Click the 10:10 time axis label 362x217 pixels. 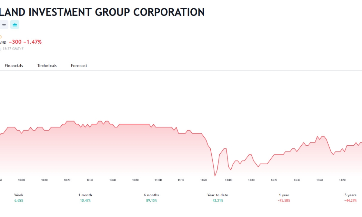click(44, 180)
